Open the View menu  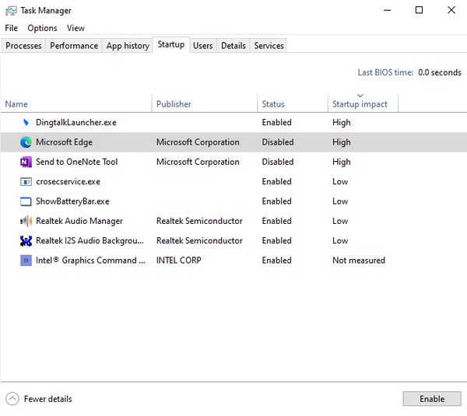point(75,28)
